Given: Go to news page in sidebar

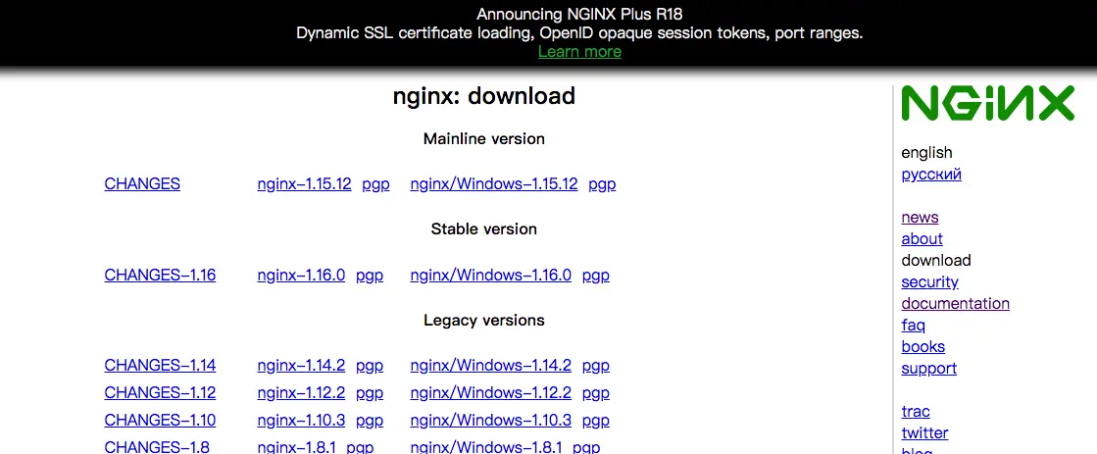Looking at the screenshot, I should pyautogui.click(x=920, y=217).
